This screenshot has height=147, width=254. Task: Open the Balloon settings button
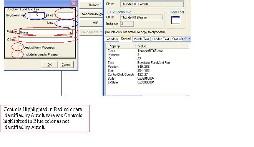(x=91, y=5)
